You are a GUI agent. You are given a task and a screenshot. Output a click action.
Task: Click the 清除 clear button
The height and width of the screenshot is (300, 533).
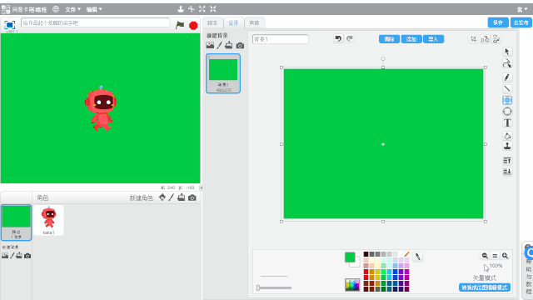click(389, 39)
